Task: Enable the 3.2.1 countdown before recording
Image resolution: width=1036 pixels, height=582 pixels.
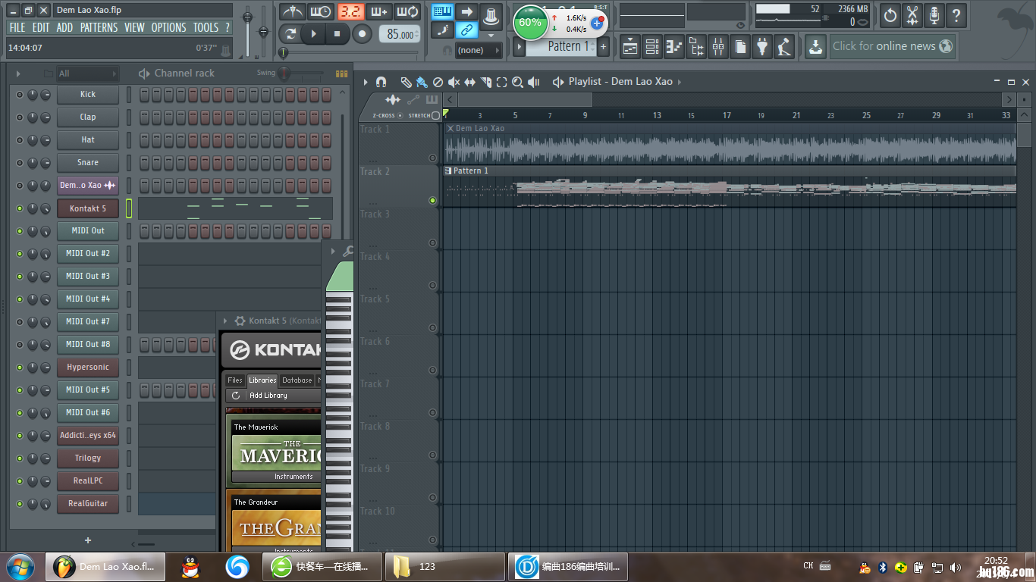Action: (350, 11)
